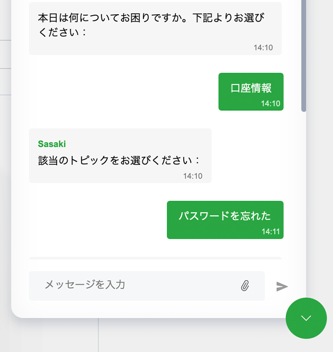This screenshot has height=352, width=333.
Task: Click the 14:11 timestamp
Action: pos(271,231)
